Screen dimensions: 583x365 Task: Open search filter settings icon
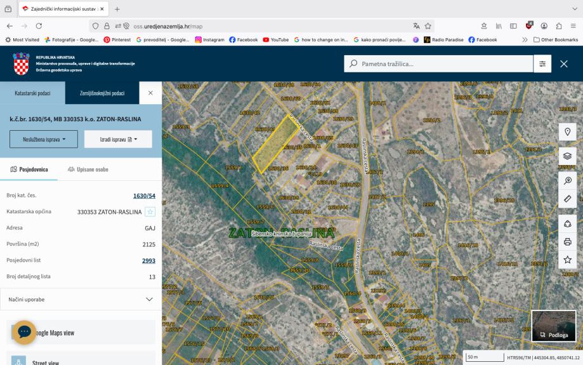(542, 63)
